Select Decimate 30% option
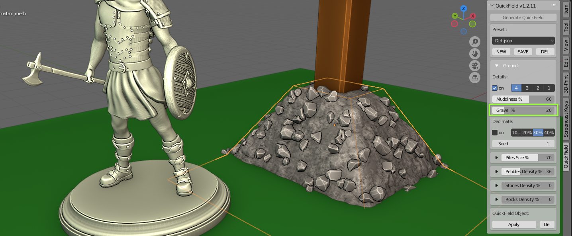This screenshot has height=236, width=572. tap(538, 133)
